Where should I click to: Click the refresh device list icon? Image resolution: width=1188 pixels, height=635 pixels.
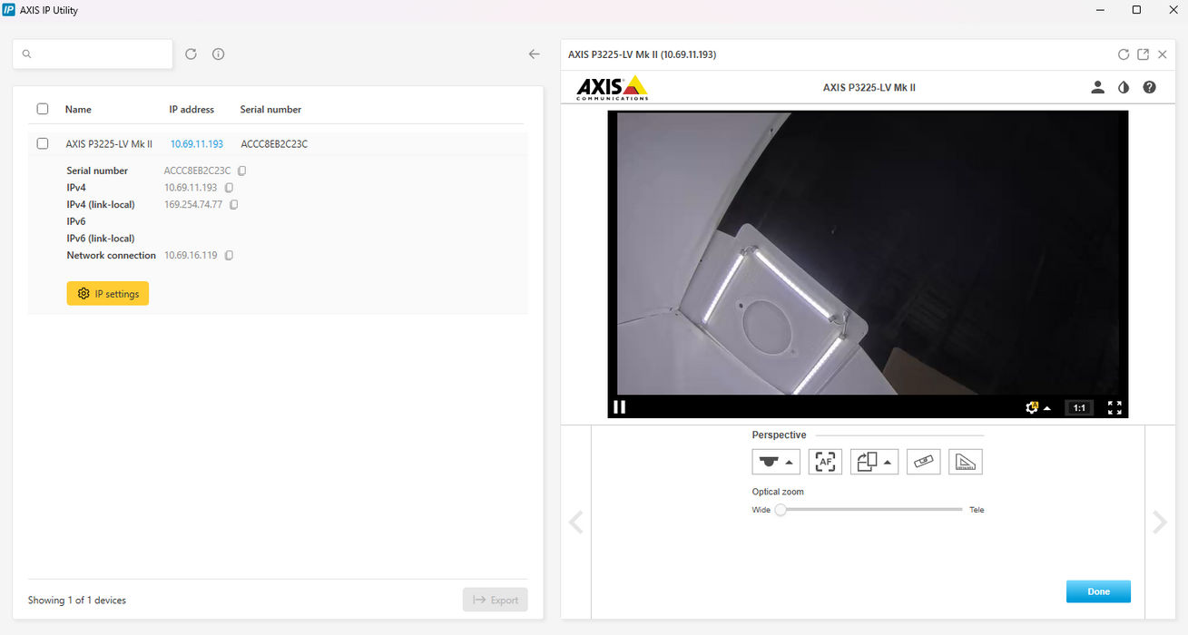[x=191, y=54]
